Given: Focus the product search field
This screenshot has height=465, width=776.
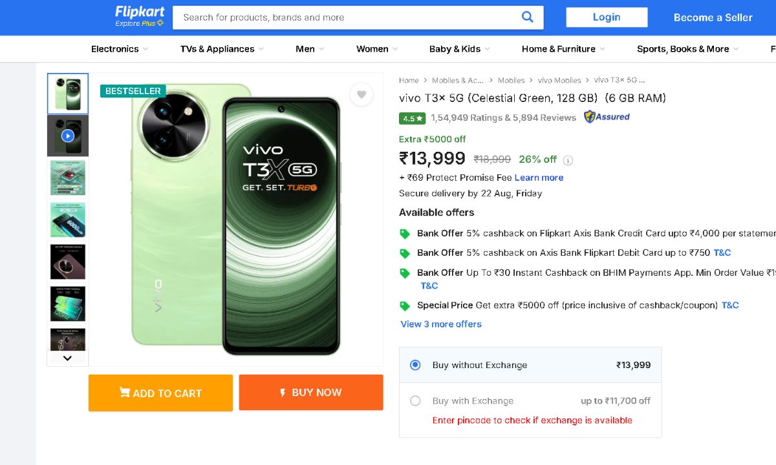Looking at the screenshot, I should (346, 17).
